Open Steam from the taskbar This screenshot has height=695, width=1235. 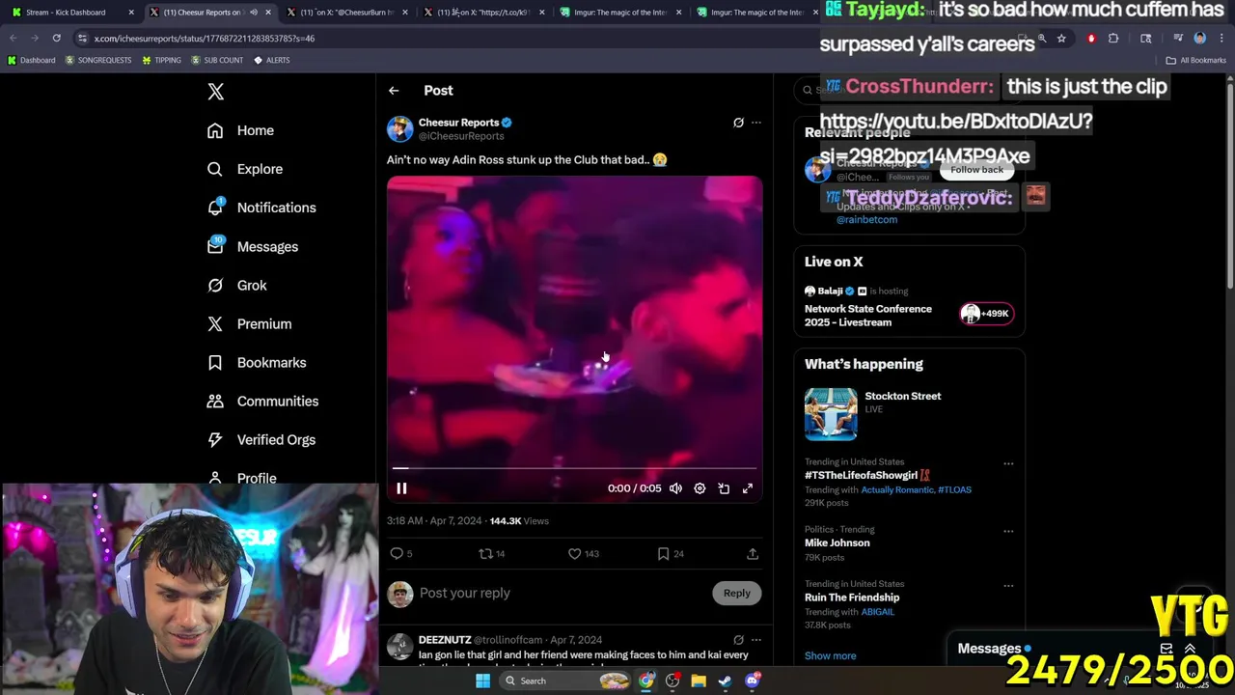[x=725, y=681]
